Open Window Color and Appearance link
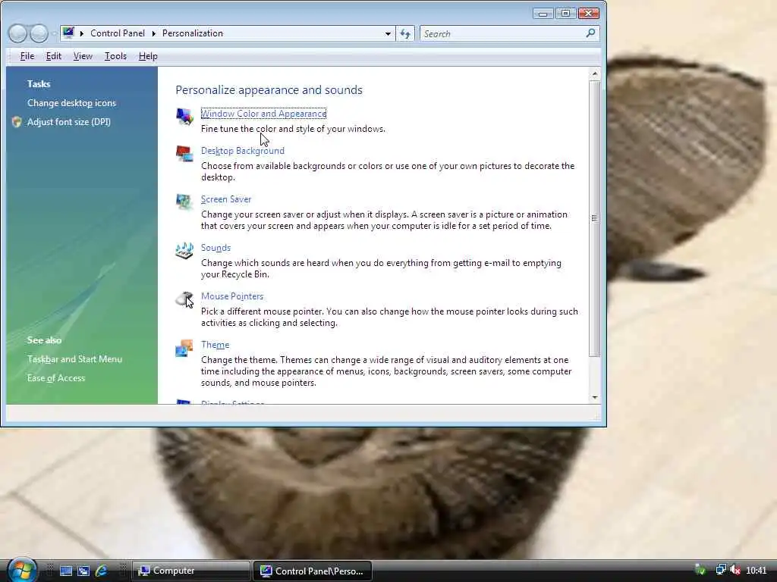Viewport: 777px width, 582px height. pos(263,114)
